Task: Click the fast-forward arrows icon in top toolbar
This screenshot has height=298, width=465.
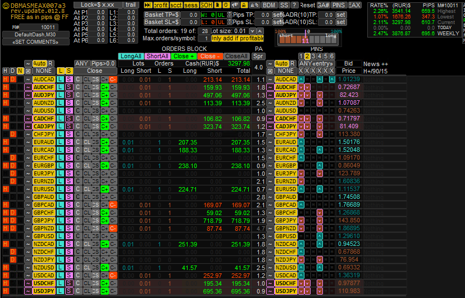Action: coord(148,5)
